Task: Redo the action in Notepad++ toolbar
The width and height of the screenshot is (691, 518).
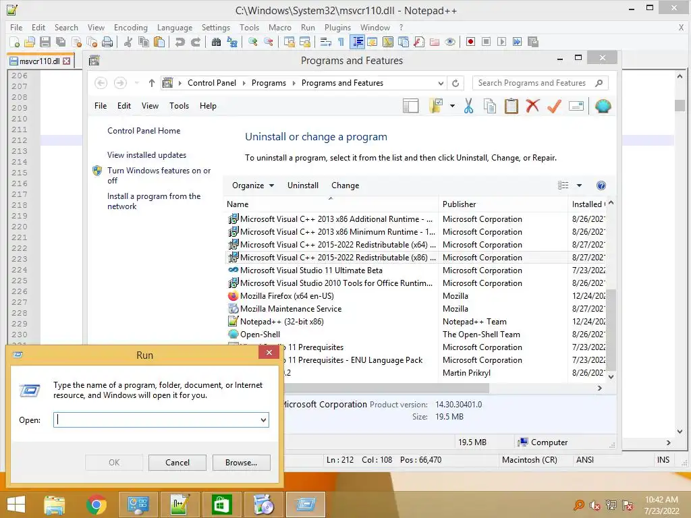Action: tap(196, 42)
